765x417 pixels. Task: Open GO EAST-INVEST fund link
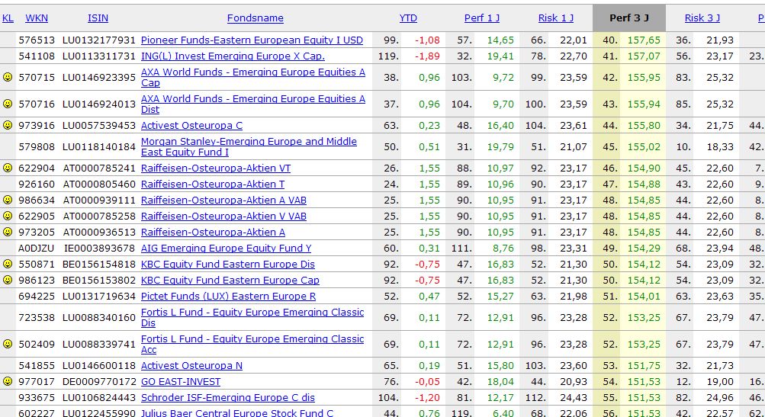click(181, 382)
